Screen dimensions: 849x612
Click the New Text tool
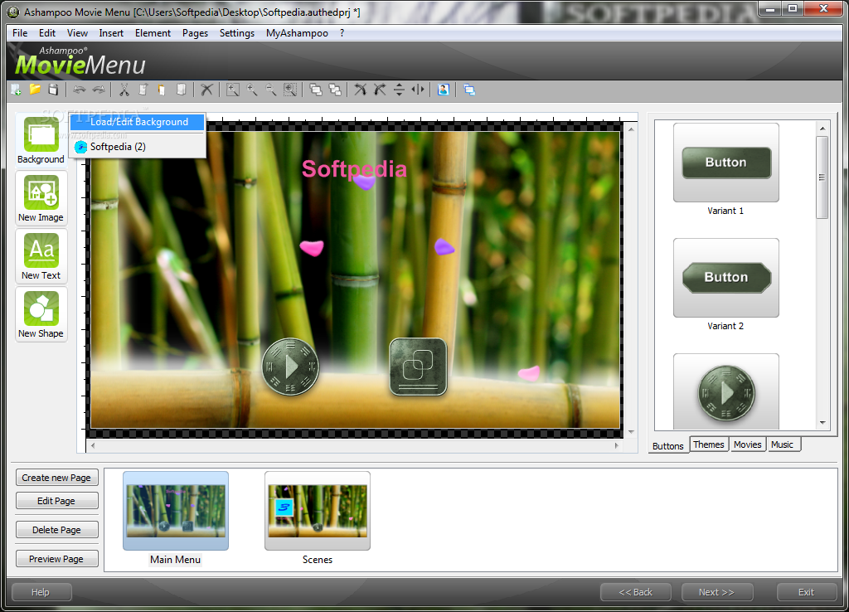pos(41,256)
